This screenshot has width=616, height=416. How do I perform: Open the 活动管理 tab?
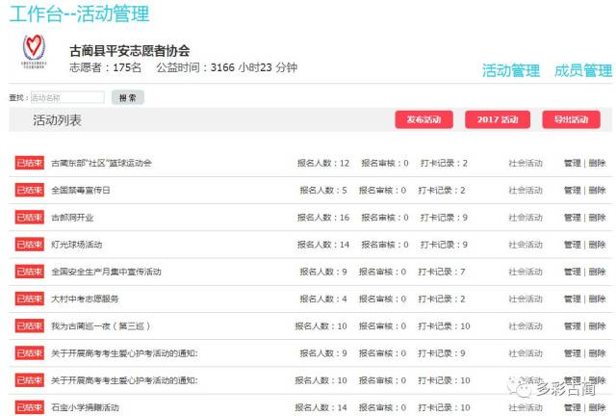tap(511, 70)
